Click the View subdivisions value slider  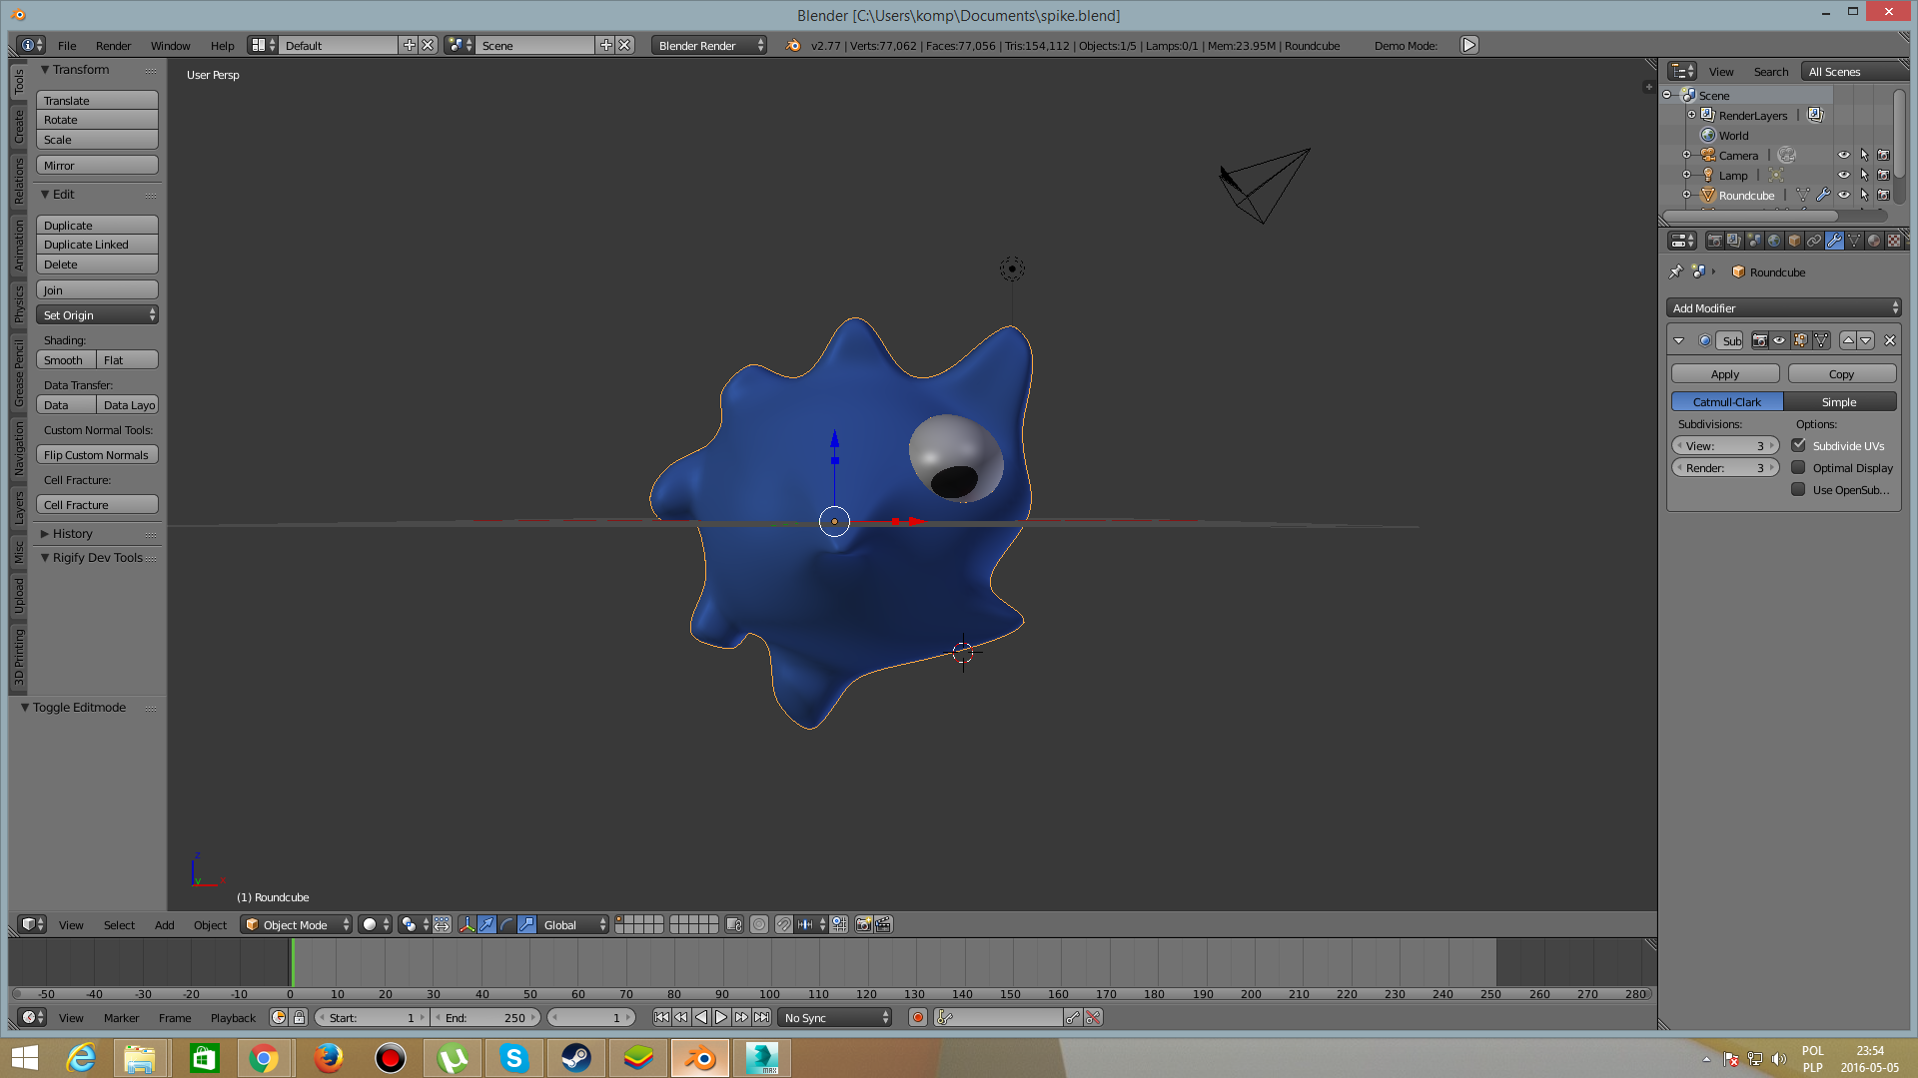coord(1725,446)
